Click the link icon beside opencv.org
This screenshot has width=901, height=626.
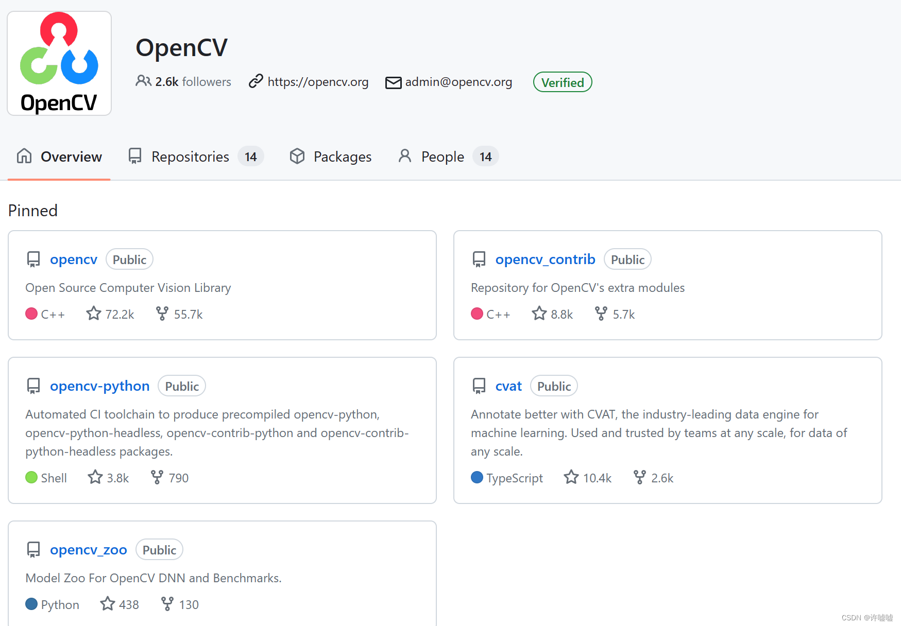click(256, 81)
